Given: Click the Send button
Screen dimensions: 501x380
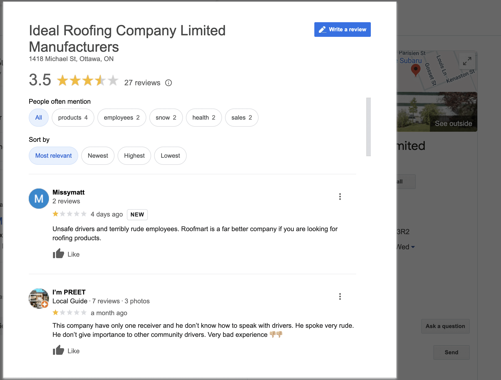Looking at the screenshot, I should [x=451, y=352].
